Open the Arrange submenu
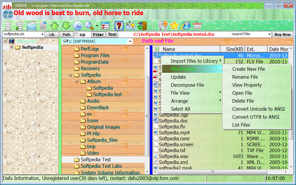Screen dimensions: 296x185 [192, 101]
